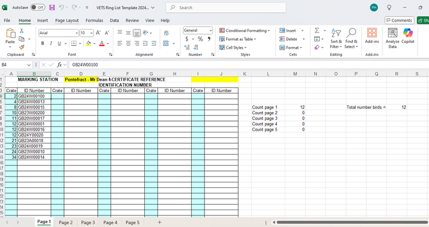Image resolution: width=429 pixels, height=227 pixels.
Task: Undo the last action
Action: pyautogui.click(x=62, y=8)
